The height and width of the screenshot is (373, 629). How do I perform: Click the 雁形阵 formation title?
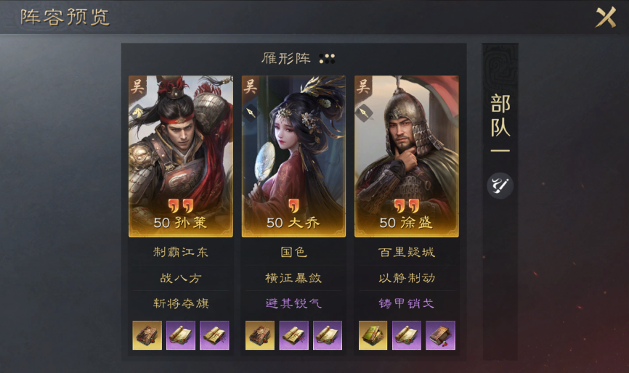[x=286, y=59]
